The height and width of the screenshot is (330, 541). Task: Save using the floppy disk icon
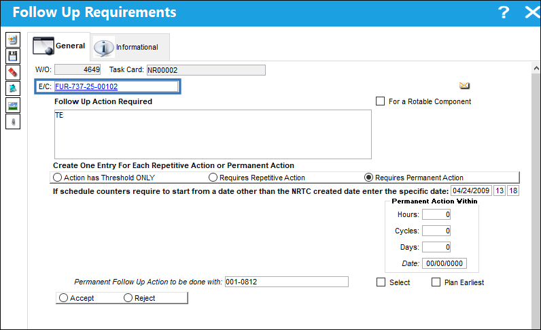pyautogui.click(x=13, y=56)
